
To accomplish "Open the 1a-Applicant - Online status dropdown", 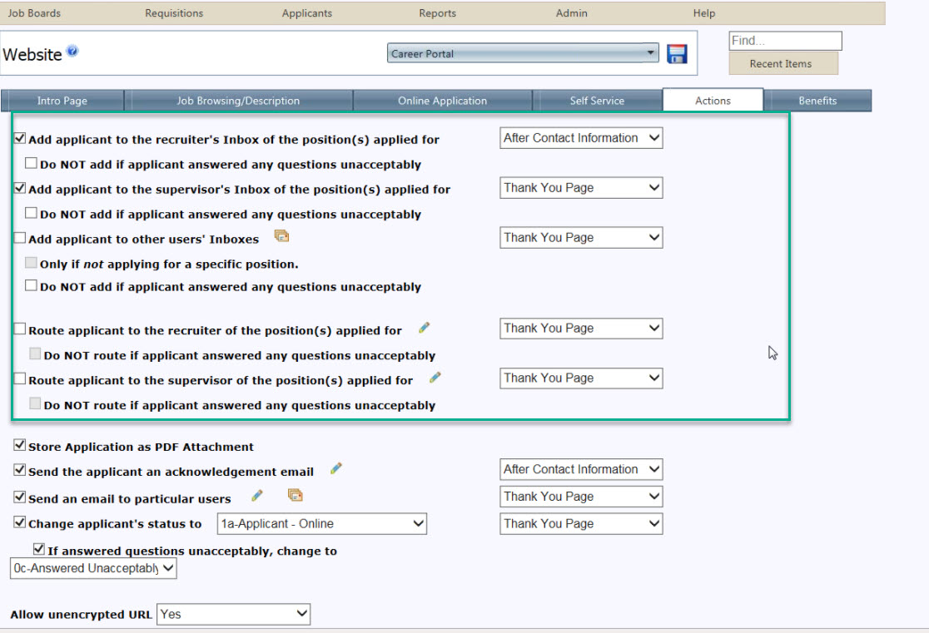I will (321, 524).
